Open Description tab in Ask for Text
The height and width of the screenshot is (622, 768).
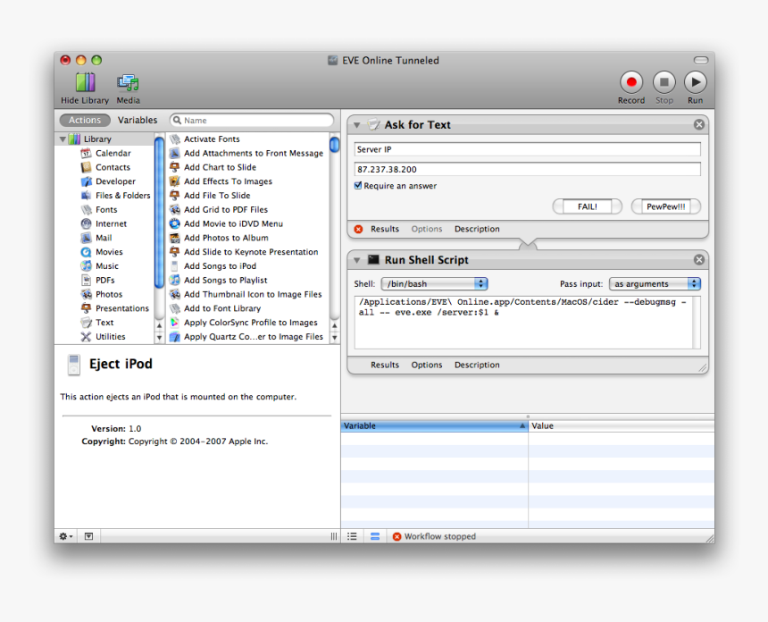[477, 229]
